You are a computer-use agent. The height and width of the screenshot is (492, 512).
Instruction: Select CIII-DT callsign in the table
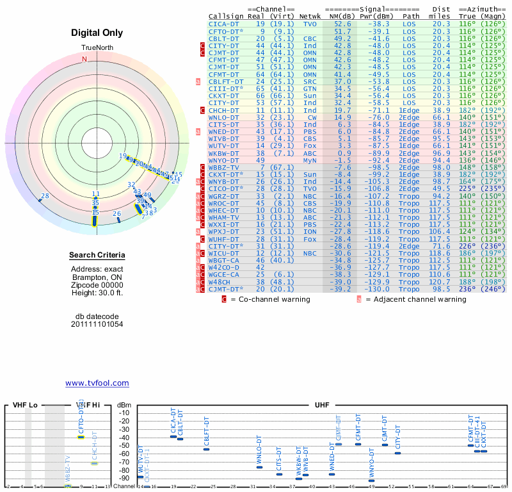226,88
